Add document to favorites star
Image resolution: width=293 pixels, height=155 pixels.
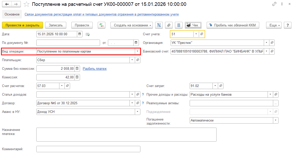pyautogui.click(x=26, y=4)
